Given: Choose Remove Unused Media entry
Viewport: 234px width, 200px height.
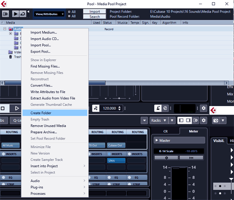Looking at the screenshot, I should pyautogui.click(x=48, y=126).
